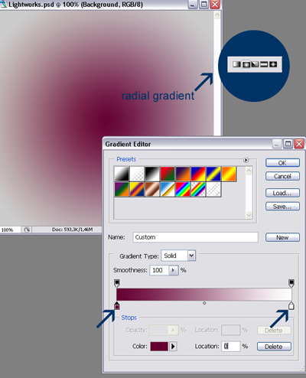
Task: Maximize the Lightworks.psd document window
Action: click(204, 5)
